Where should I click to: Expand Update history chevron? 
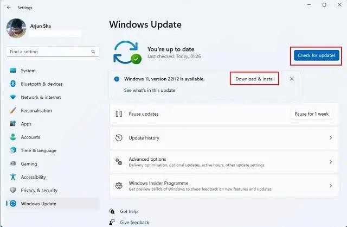330,138
